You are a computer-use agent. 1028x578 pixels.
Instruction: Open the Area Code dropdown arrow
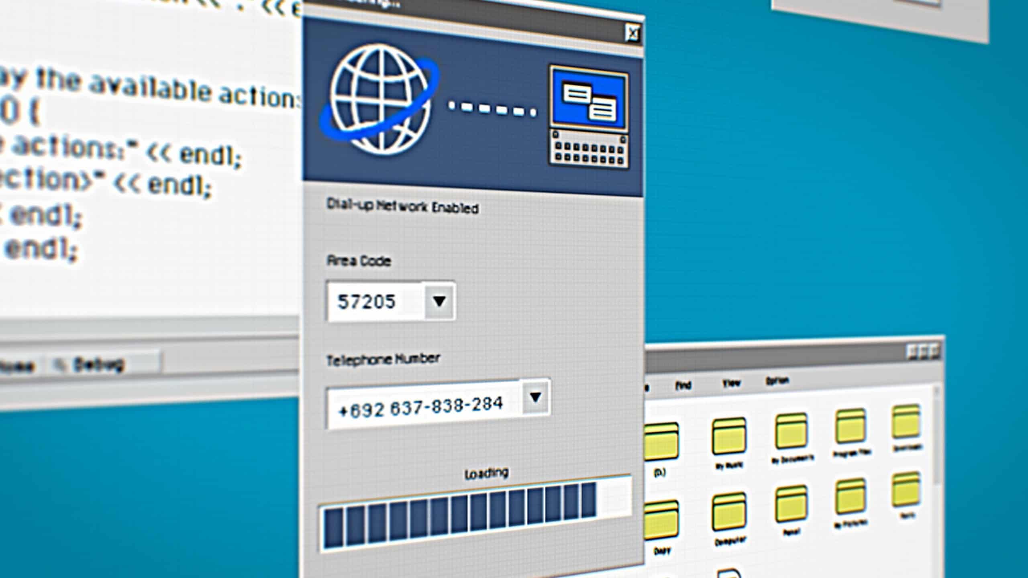[439, 301]
